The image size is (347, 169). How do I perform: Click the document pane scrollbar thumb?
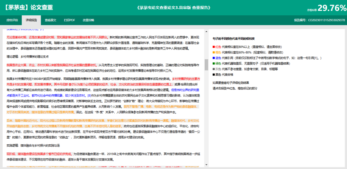click(x=206, y=65)
